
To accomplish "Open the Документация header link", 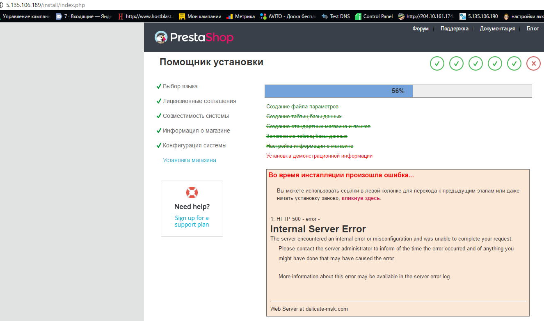I will (x=498, y=29).
